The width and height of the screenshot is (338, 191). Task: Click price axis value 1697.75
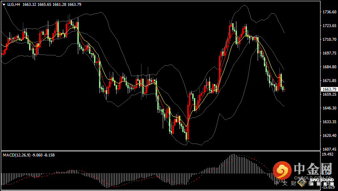(329, 53)
